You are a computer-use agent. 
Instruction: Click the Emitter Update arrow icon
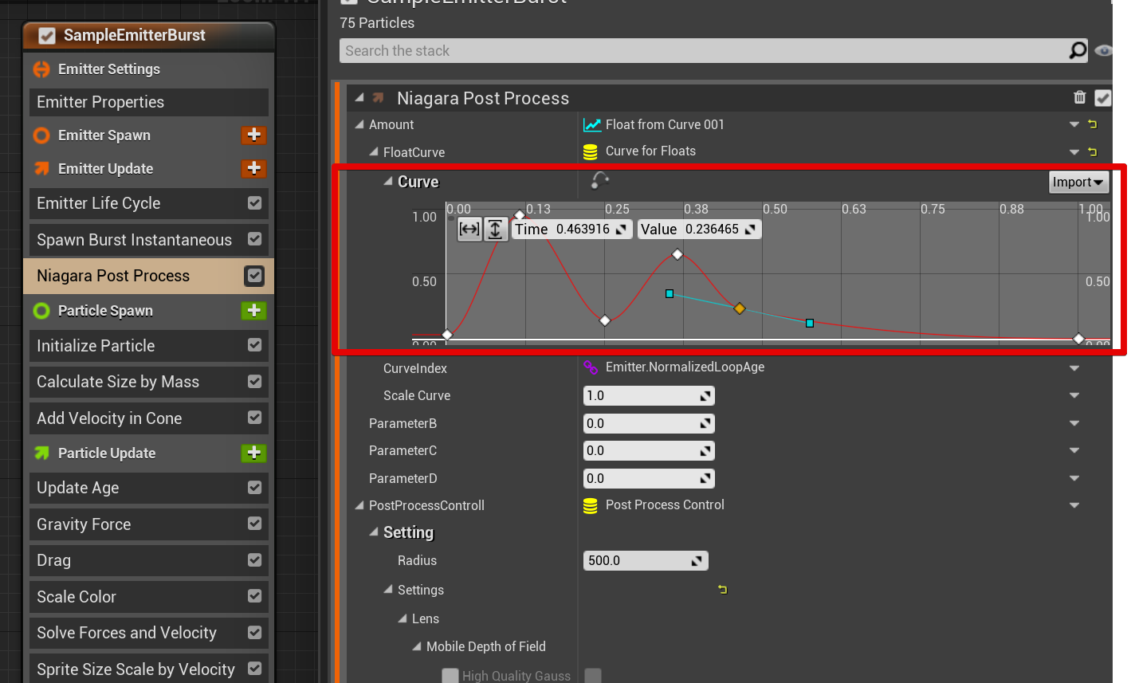coord(41,168)
